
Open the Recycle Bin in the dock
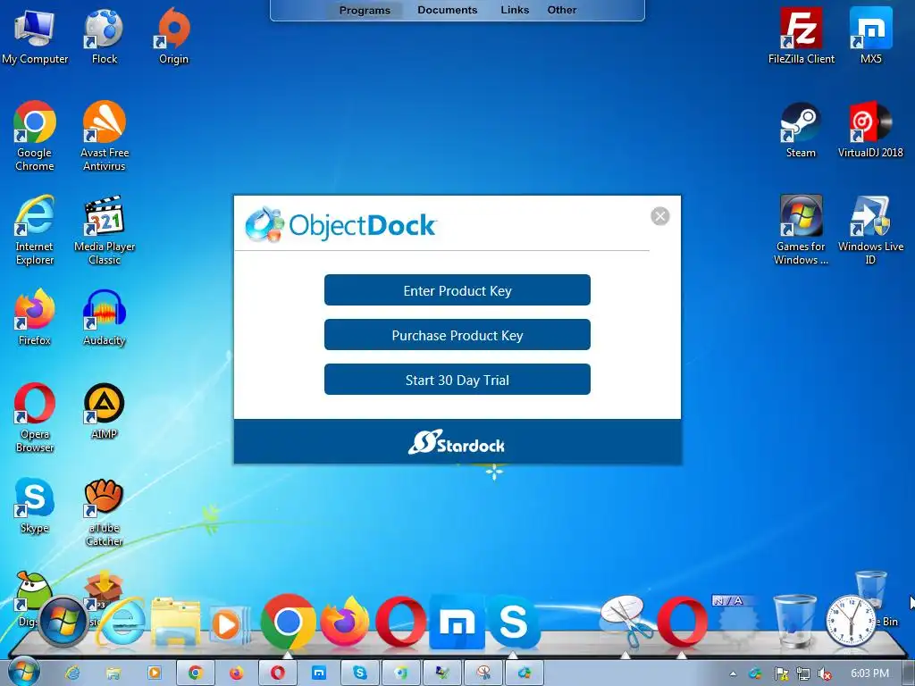point(794,622)
